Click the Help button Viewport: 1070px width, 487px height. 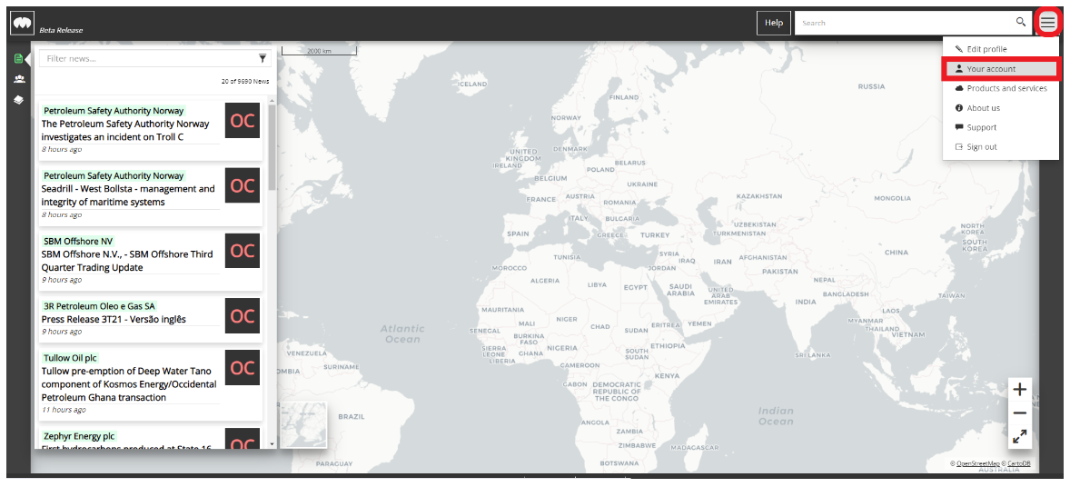(774, 23)
